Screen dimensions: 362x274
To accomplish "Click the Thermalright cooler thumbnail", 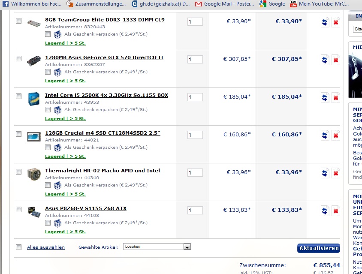I will pyautogui.click(x=34, y=174).
